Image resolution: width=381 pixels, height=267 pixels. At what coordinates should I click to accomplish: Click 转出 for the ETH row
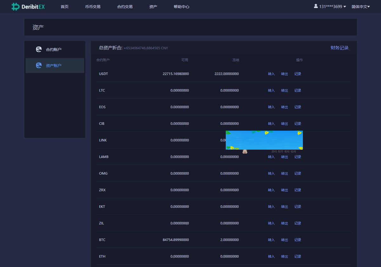pyautogui.click(x=284, y=257)
